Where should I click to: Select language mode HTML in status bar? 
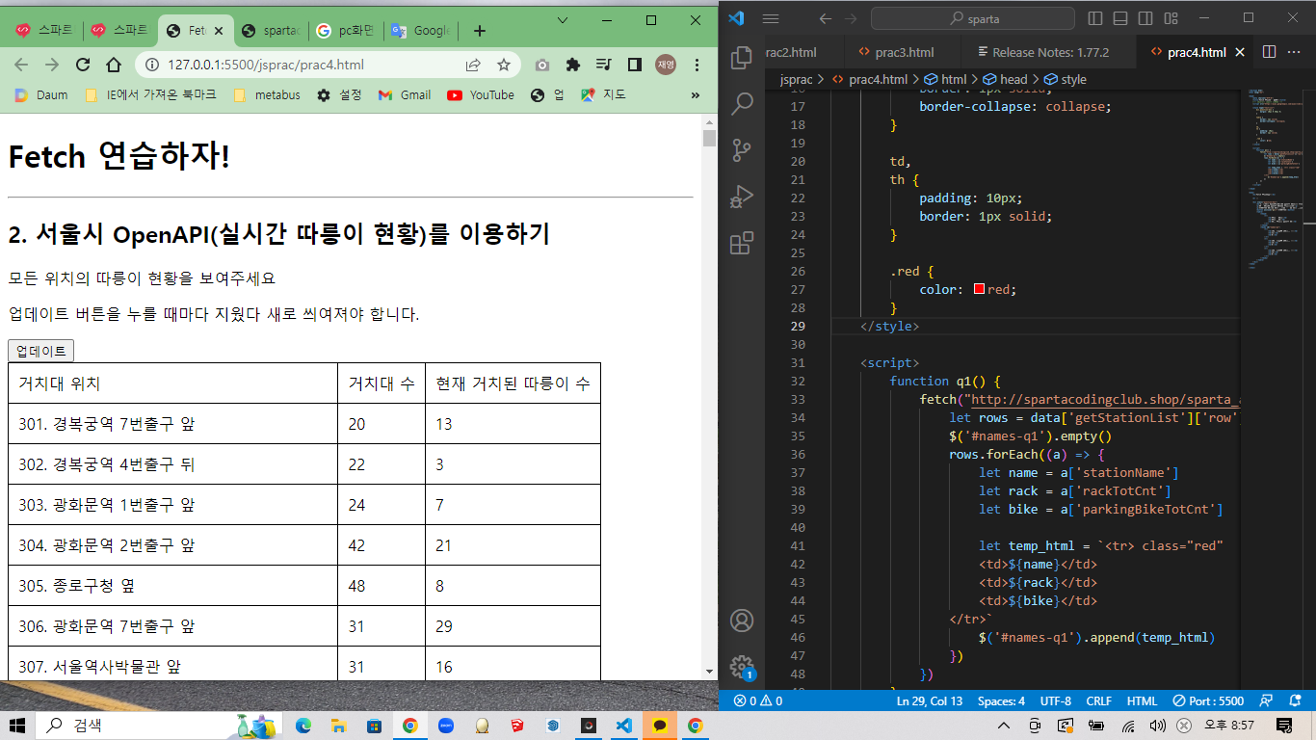pyautogui.click(x=1142, y=700)
